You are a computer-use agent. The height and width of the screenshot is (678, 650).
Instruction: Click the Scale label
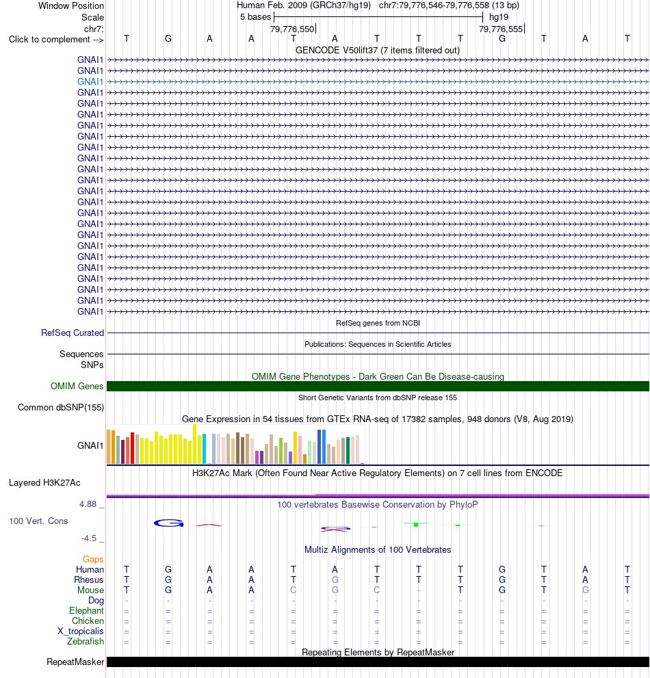[92, 17]
